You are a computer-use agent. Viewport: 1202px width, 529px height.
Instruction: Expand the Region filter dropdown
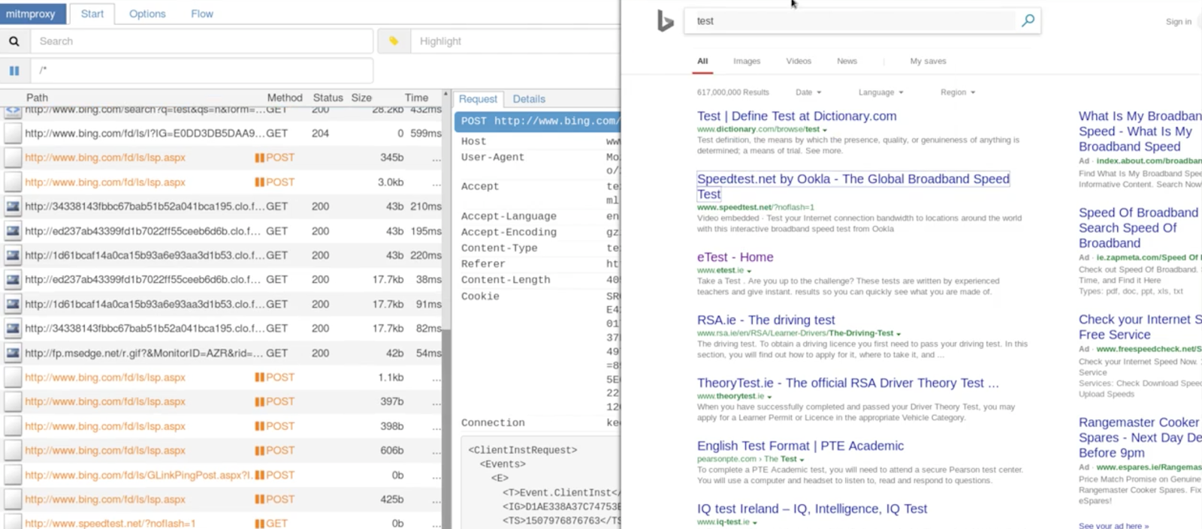click(958, 92)
